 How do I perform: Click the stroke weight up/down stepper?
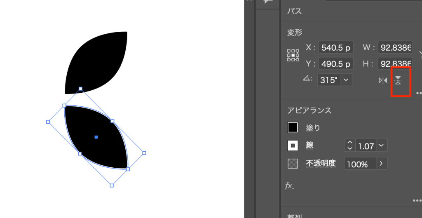tap(350, 145)
